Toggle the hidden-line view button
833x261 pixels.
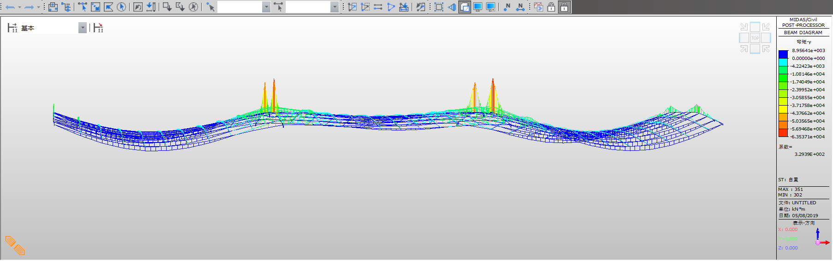coord(465,7)
